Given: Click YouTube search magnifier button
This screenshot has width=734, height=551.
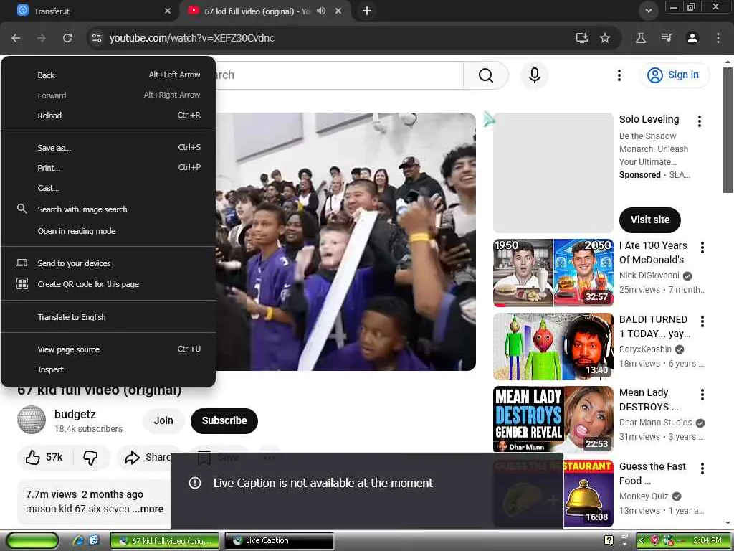Looking at the screenshot, I should [486, 75].
